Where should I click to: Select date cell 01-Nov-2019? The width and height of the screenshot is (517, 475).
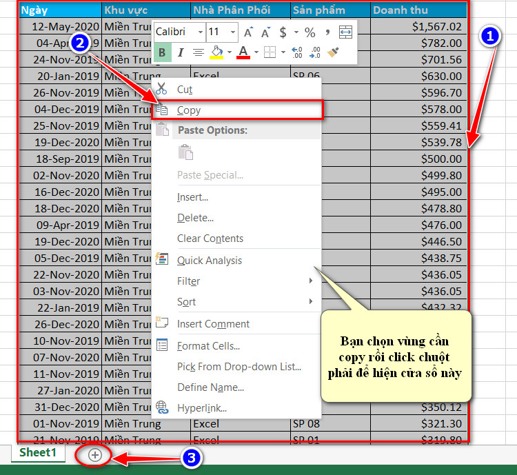[x=61, y=423]
